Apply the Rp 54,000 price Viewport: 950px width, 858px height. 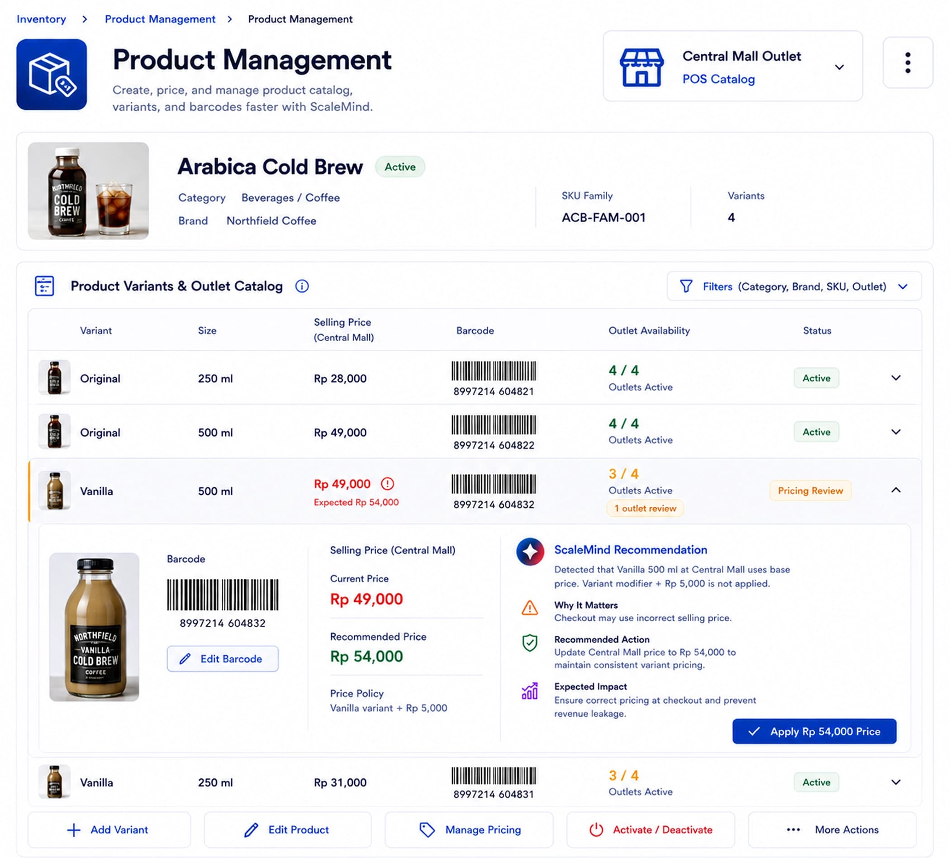pos(814,731)
